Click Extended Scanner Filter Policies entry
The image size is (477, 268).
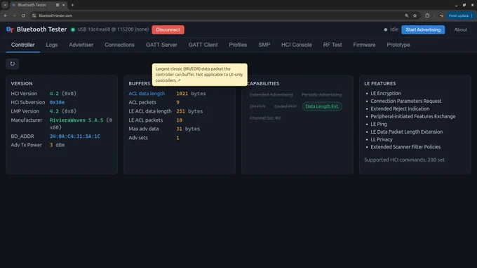(405, 147)
